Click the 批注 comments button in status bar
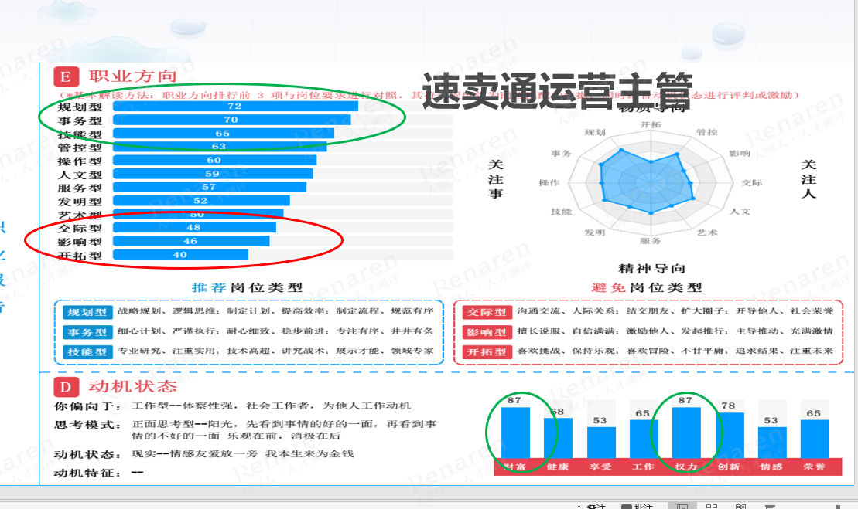858x509 pixels. click(x=638, y=507)
